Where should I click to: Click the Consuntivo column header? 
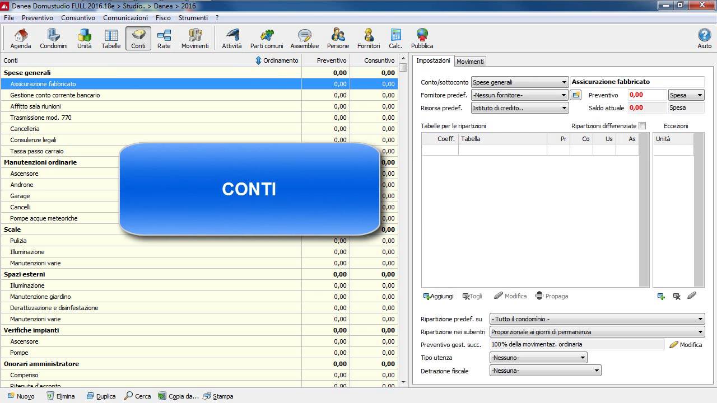tap(374, 60)
